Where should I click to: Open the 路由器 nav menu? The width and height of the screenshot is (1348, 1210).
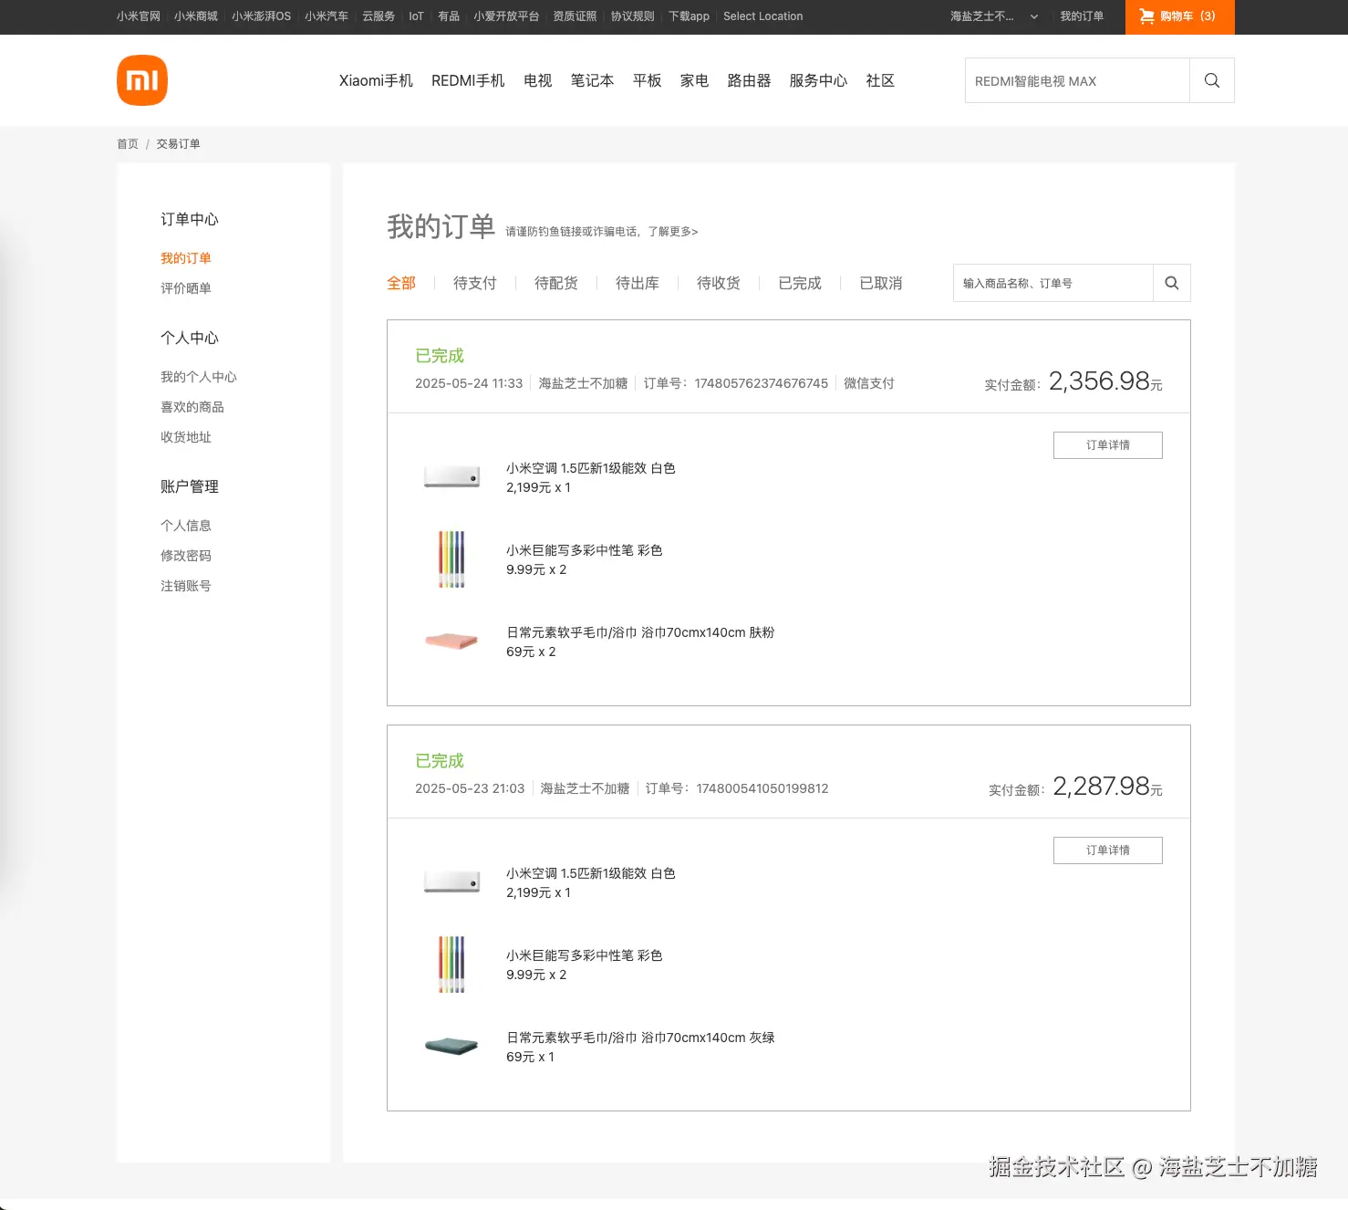[x=750, y=80]
